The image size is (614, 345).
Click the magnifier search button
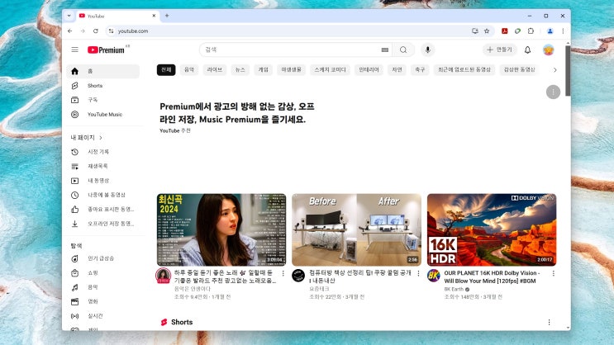click(403, 50)
